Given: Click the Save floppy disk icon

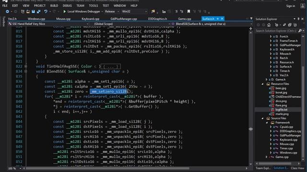Looking at the screenshot, I should 33,11.
